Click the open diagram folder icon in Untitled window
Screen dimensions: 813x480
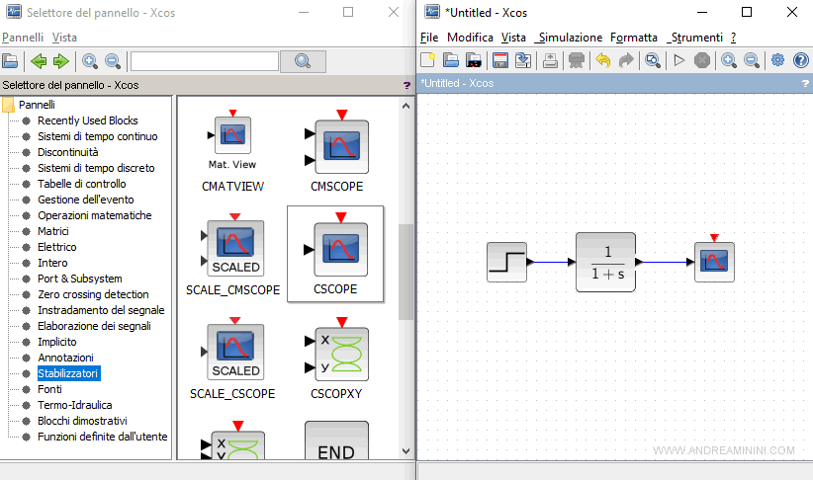point(451,60)
